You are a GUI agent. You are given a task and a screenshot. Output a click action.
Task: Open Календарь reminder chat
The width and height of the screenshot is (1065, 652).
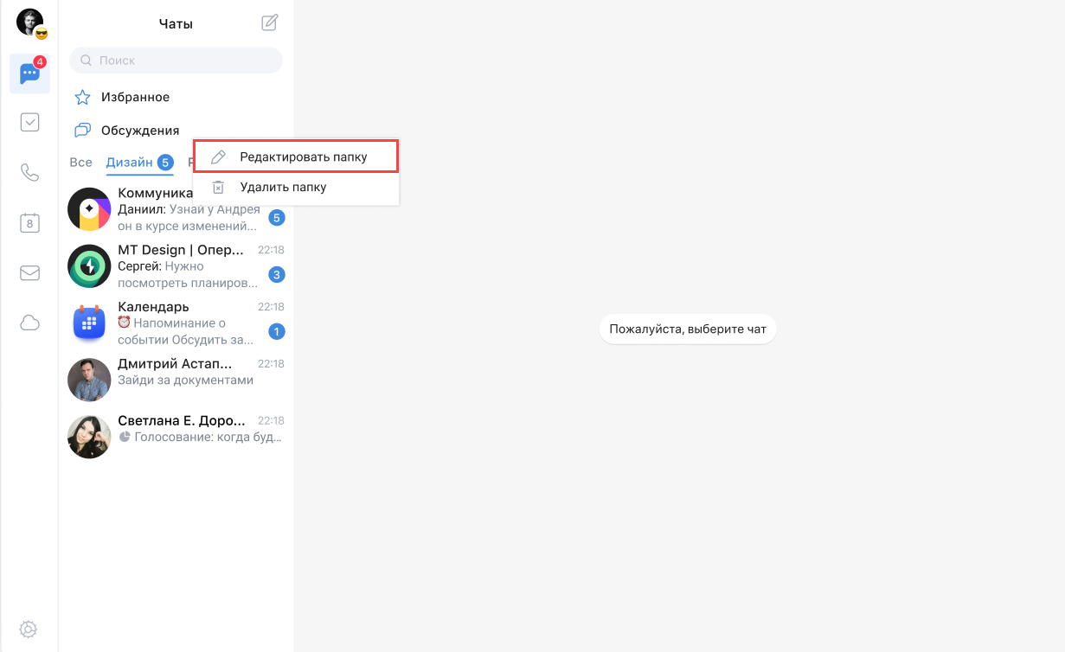pyautogui.click(x=176, y=323)
